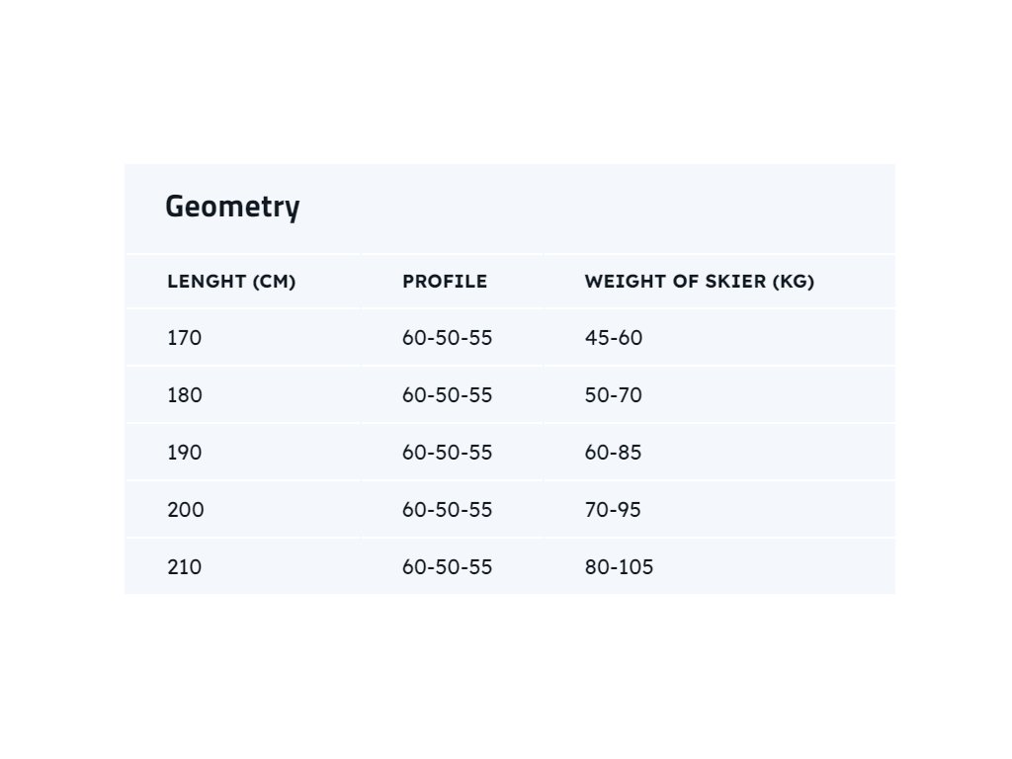Select the 170 length cell
The width and height of the screenshot is (1012, 759).
[x=185, y=338]
